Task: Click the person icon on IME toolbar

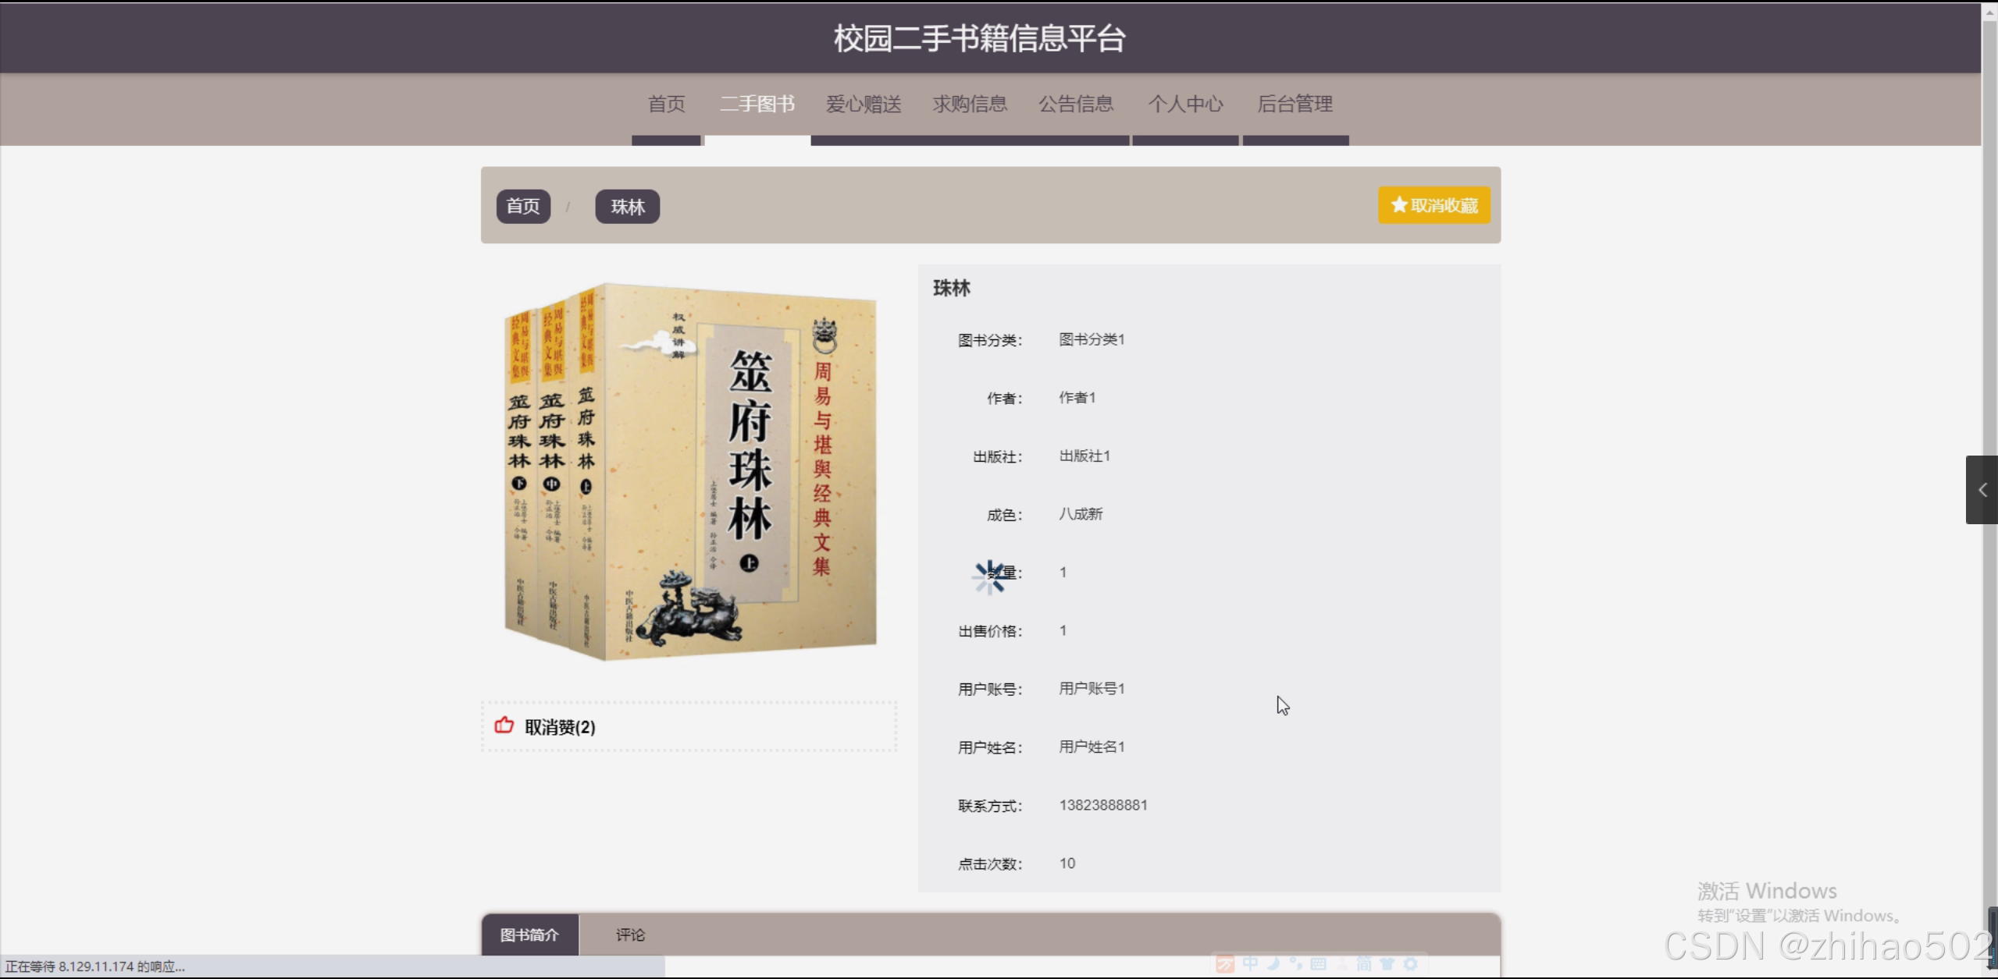Action: pos(1343,964)
